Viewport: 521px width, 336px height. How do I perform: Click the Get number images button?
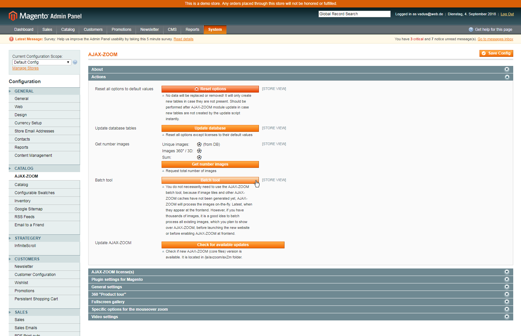(x=210, y=164)
